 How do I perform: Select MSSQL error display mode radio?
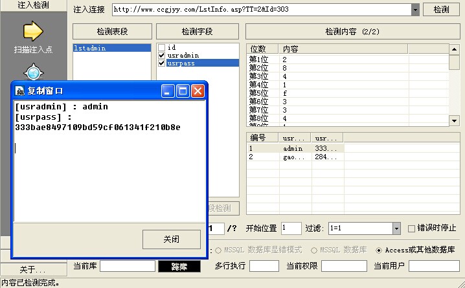point(218,250)
